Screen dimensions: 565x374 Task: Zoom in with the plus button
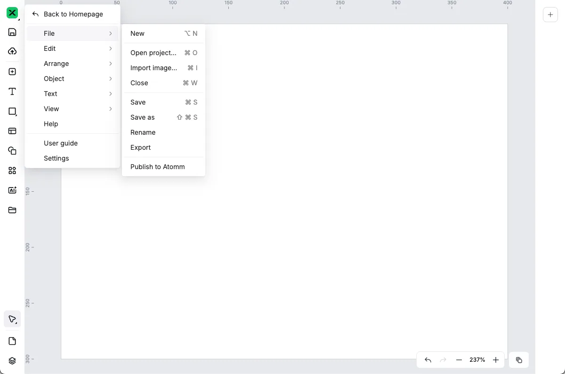click(495, 360)
